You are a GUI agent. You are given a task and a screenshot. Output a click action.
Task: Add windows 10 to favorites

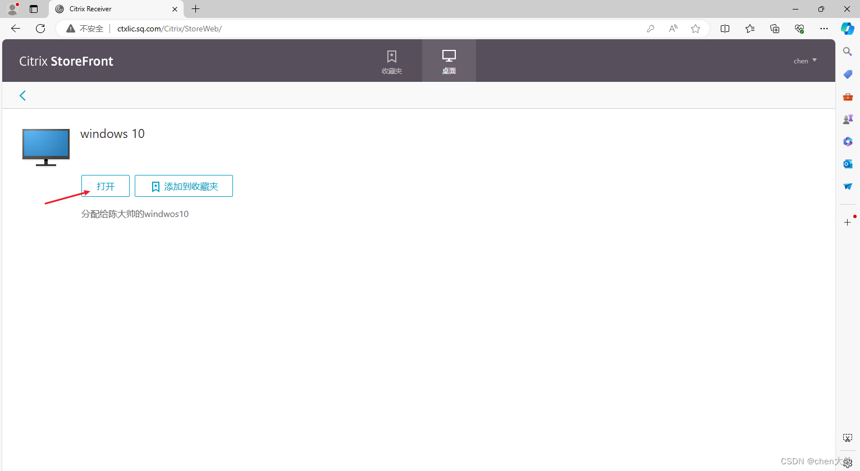[184, 186]
